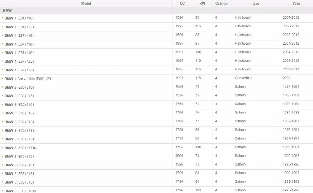Sort by the Year column header

(x=296, y=3)
